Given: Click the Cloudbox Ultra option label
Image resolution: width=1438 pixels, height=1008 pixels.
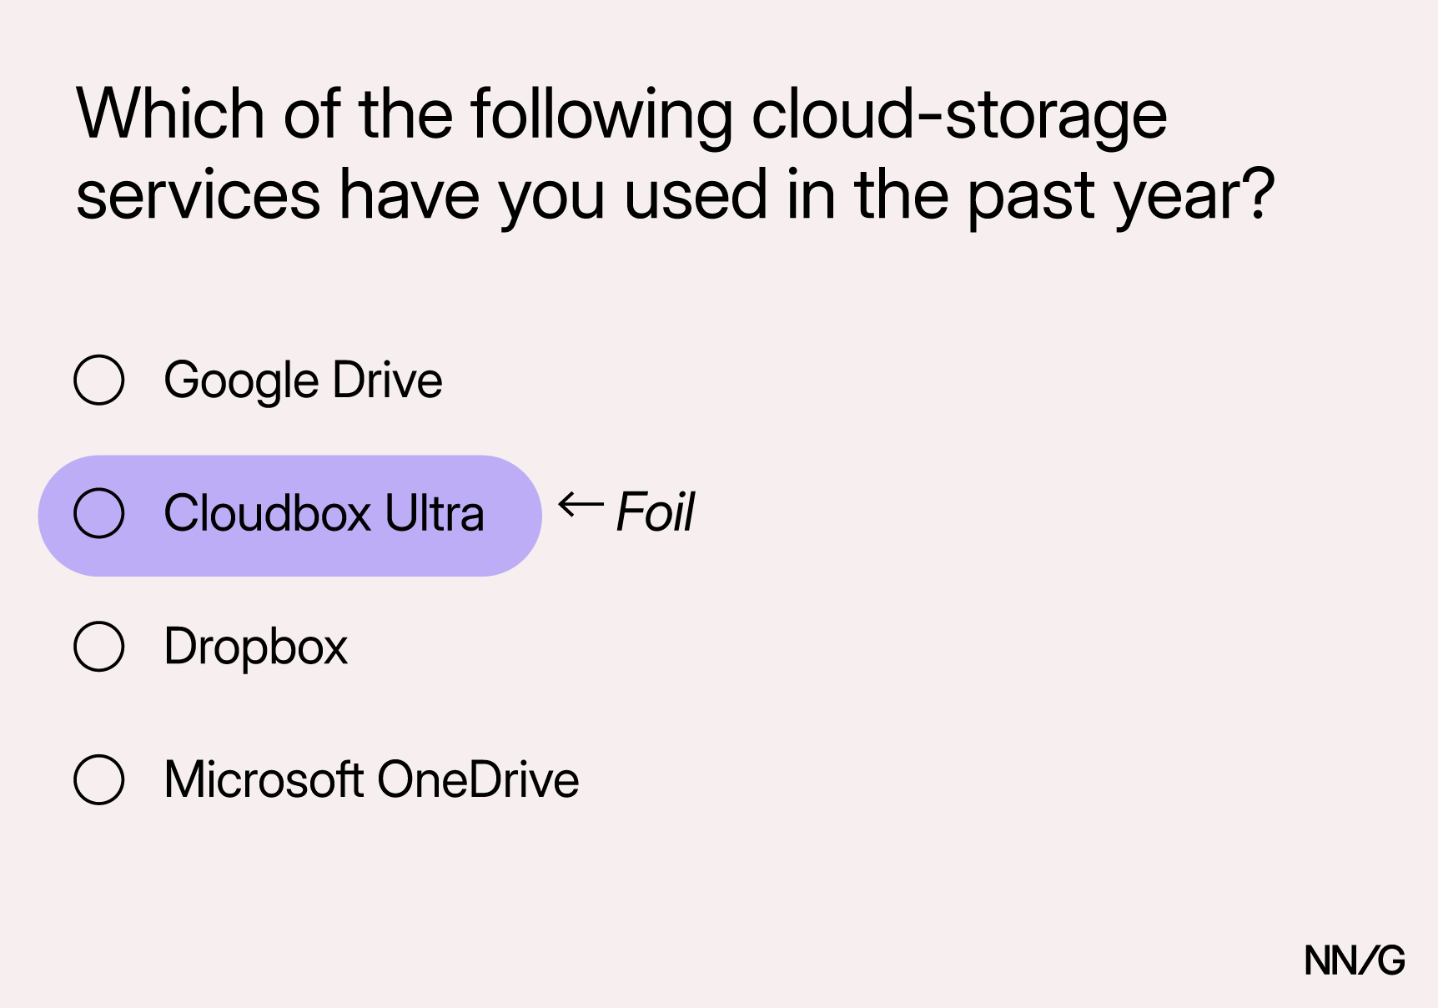Looking at the screenshot, I should click(x=324, y=513).
